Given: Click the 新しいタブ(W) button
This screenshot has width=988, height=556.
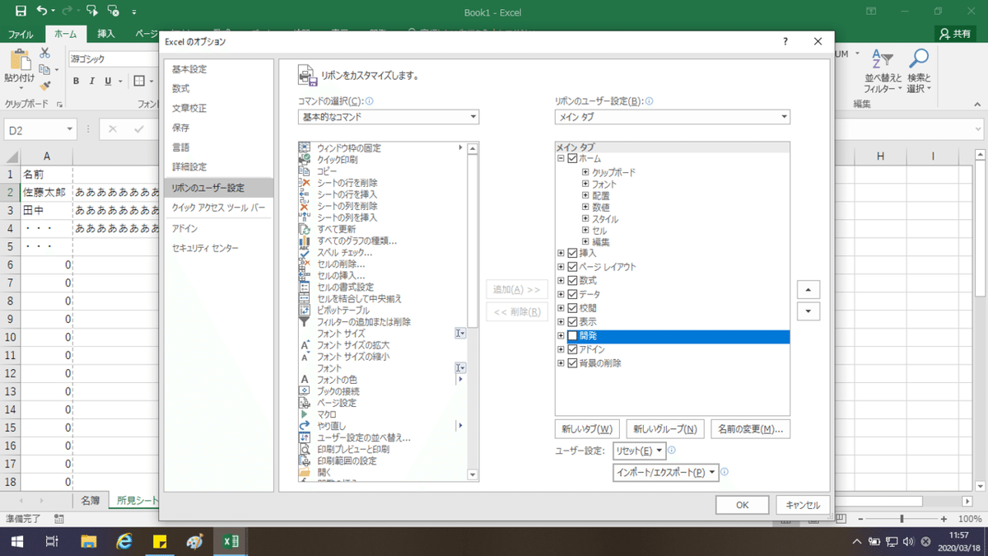Looking at the screenshot, I should point(588,429).
